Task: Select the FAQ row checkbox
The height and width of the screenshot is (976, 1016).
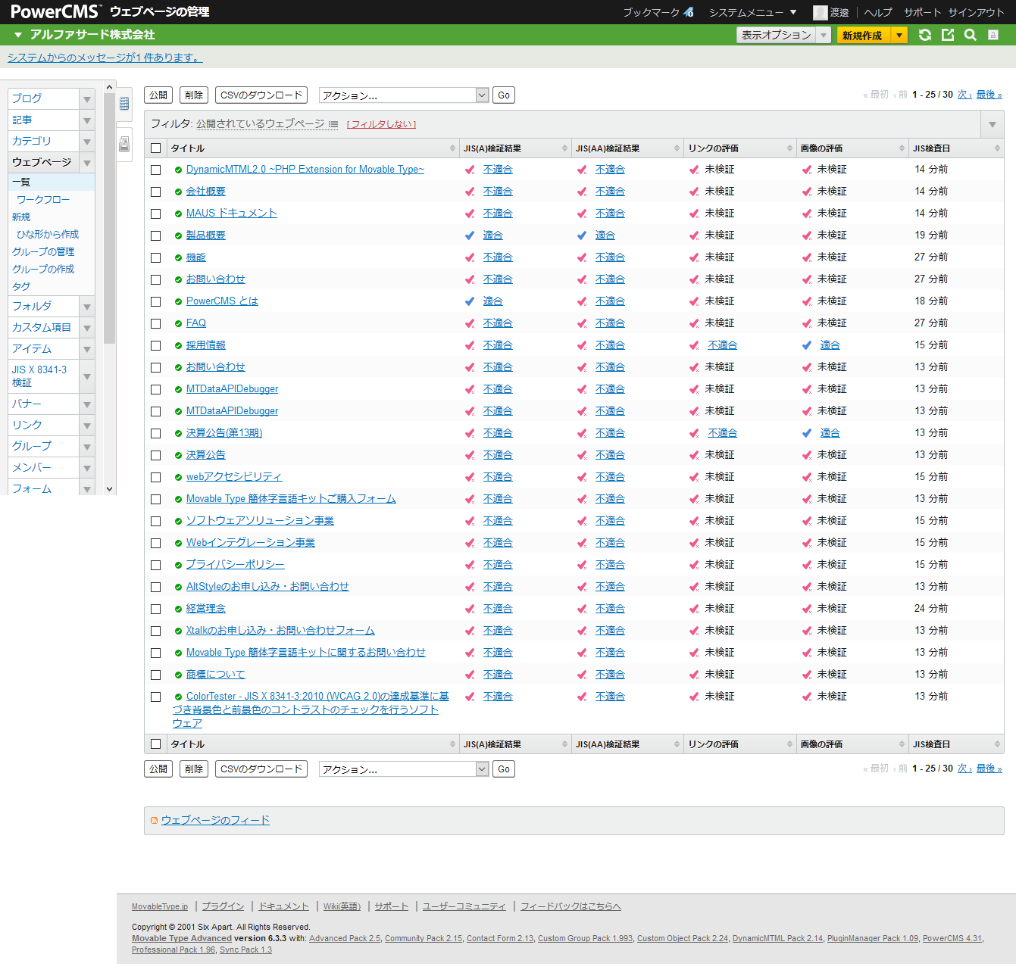Action: click(x=156, y=324)
